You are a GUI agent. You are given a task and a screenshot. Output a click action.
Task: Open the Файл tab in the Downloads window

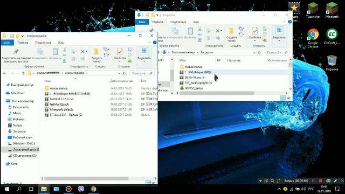(142, 22)
